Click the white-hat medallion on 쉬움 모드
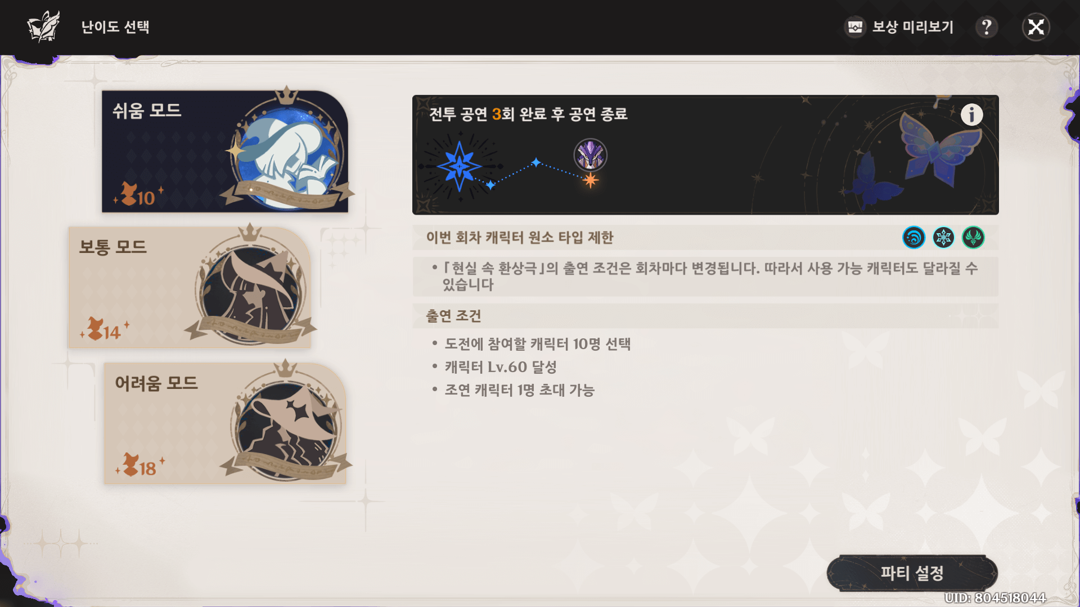The height and width of the screenshot is (607, 1080). click(x=287, y=151)
